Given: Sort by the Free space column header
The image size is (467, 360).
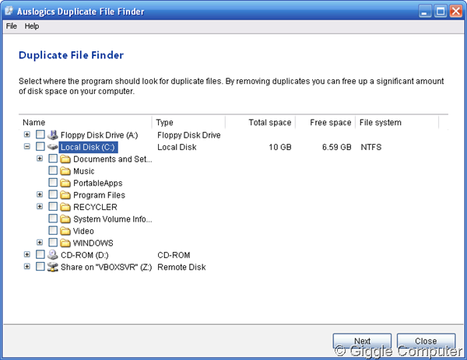Looking at the screenshot, I should tap(325, 122).
